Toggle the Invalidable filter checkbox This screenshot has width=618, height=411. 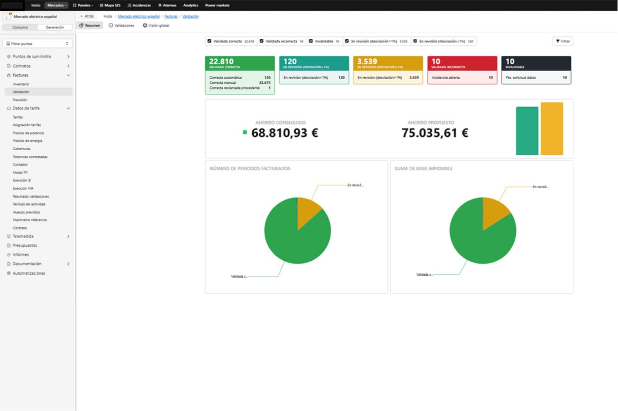[311, 41]
